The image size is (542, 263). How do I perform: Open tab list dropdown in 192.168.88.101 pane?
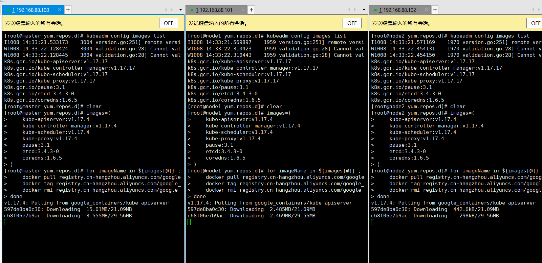tap(364, 10)
